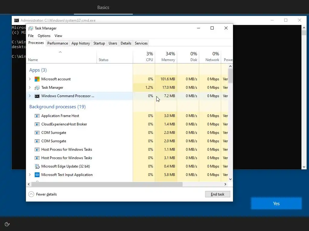Open the File menu

31,36
